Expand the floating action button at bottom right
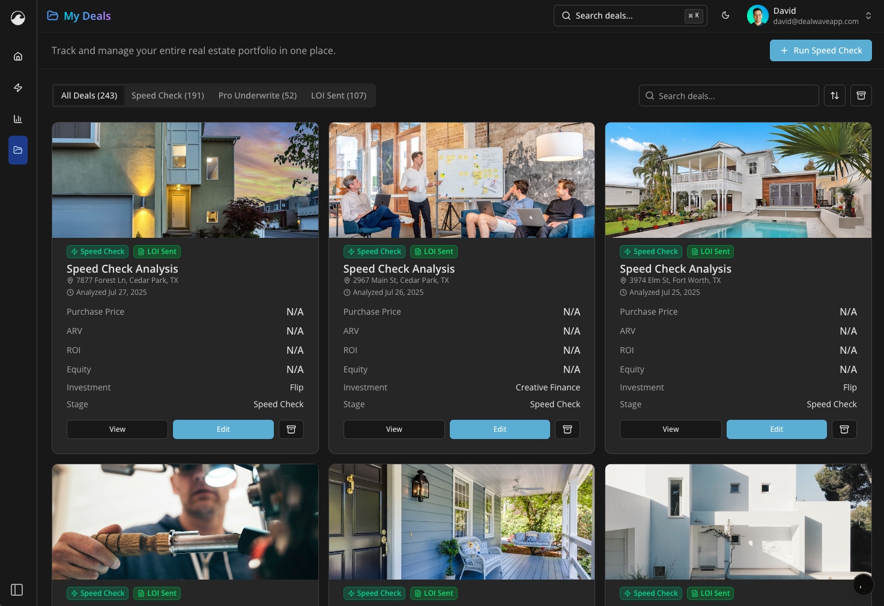This screenshot has height=606, width=884. [863, 584]
